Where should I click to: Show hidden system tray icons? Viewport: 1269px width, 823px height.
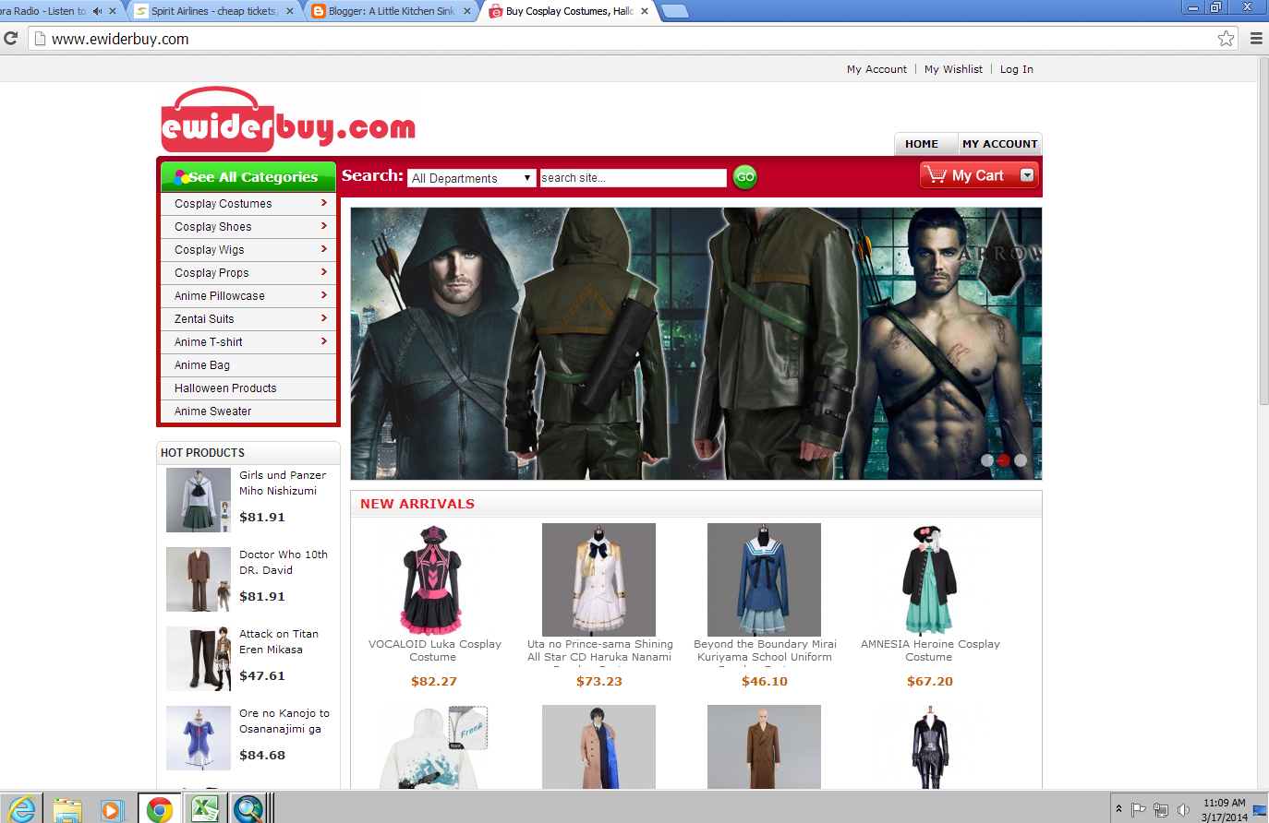pyautogui.click(x=1118, y=809)
